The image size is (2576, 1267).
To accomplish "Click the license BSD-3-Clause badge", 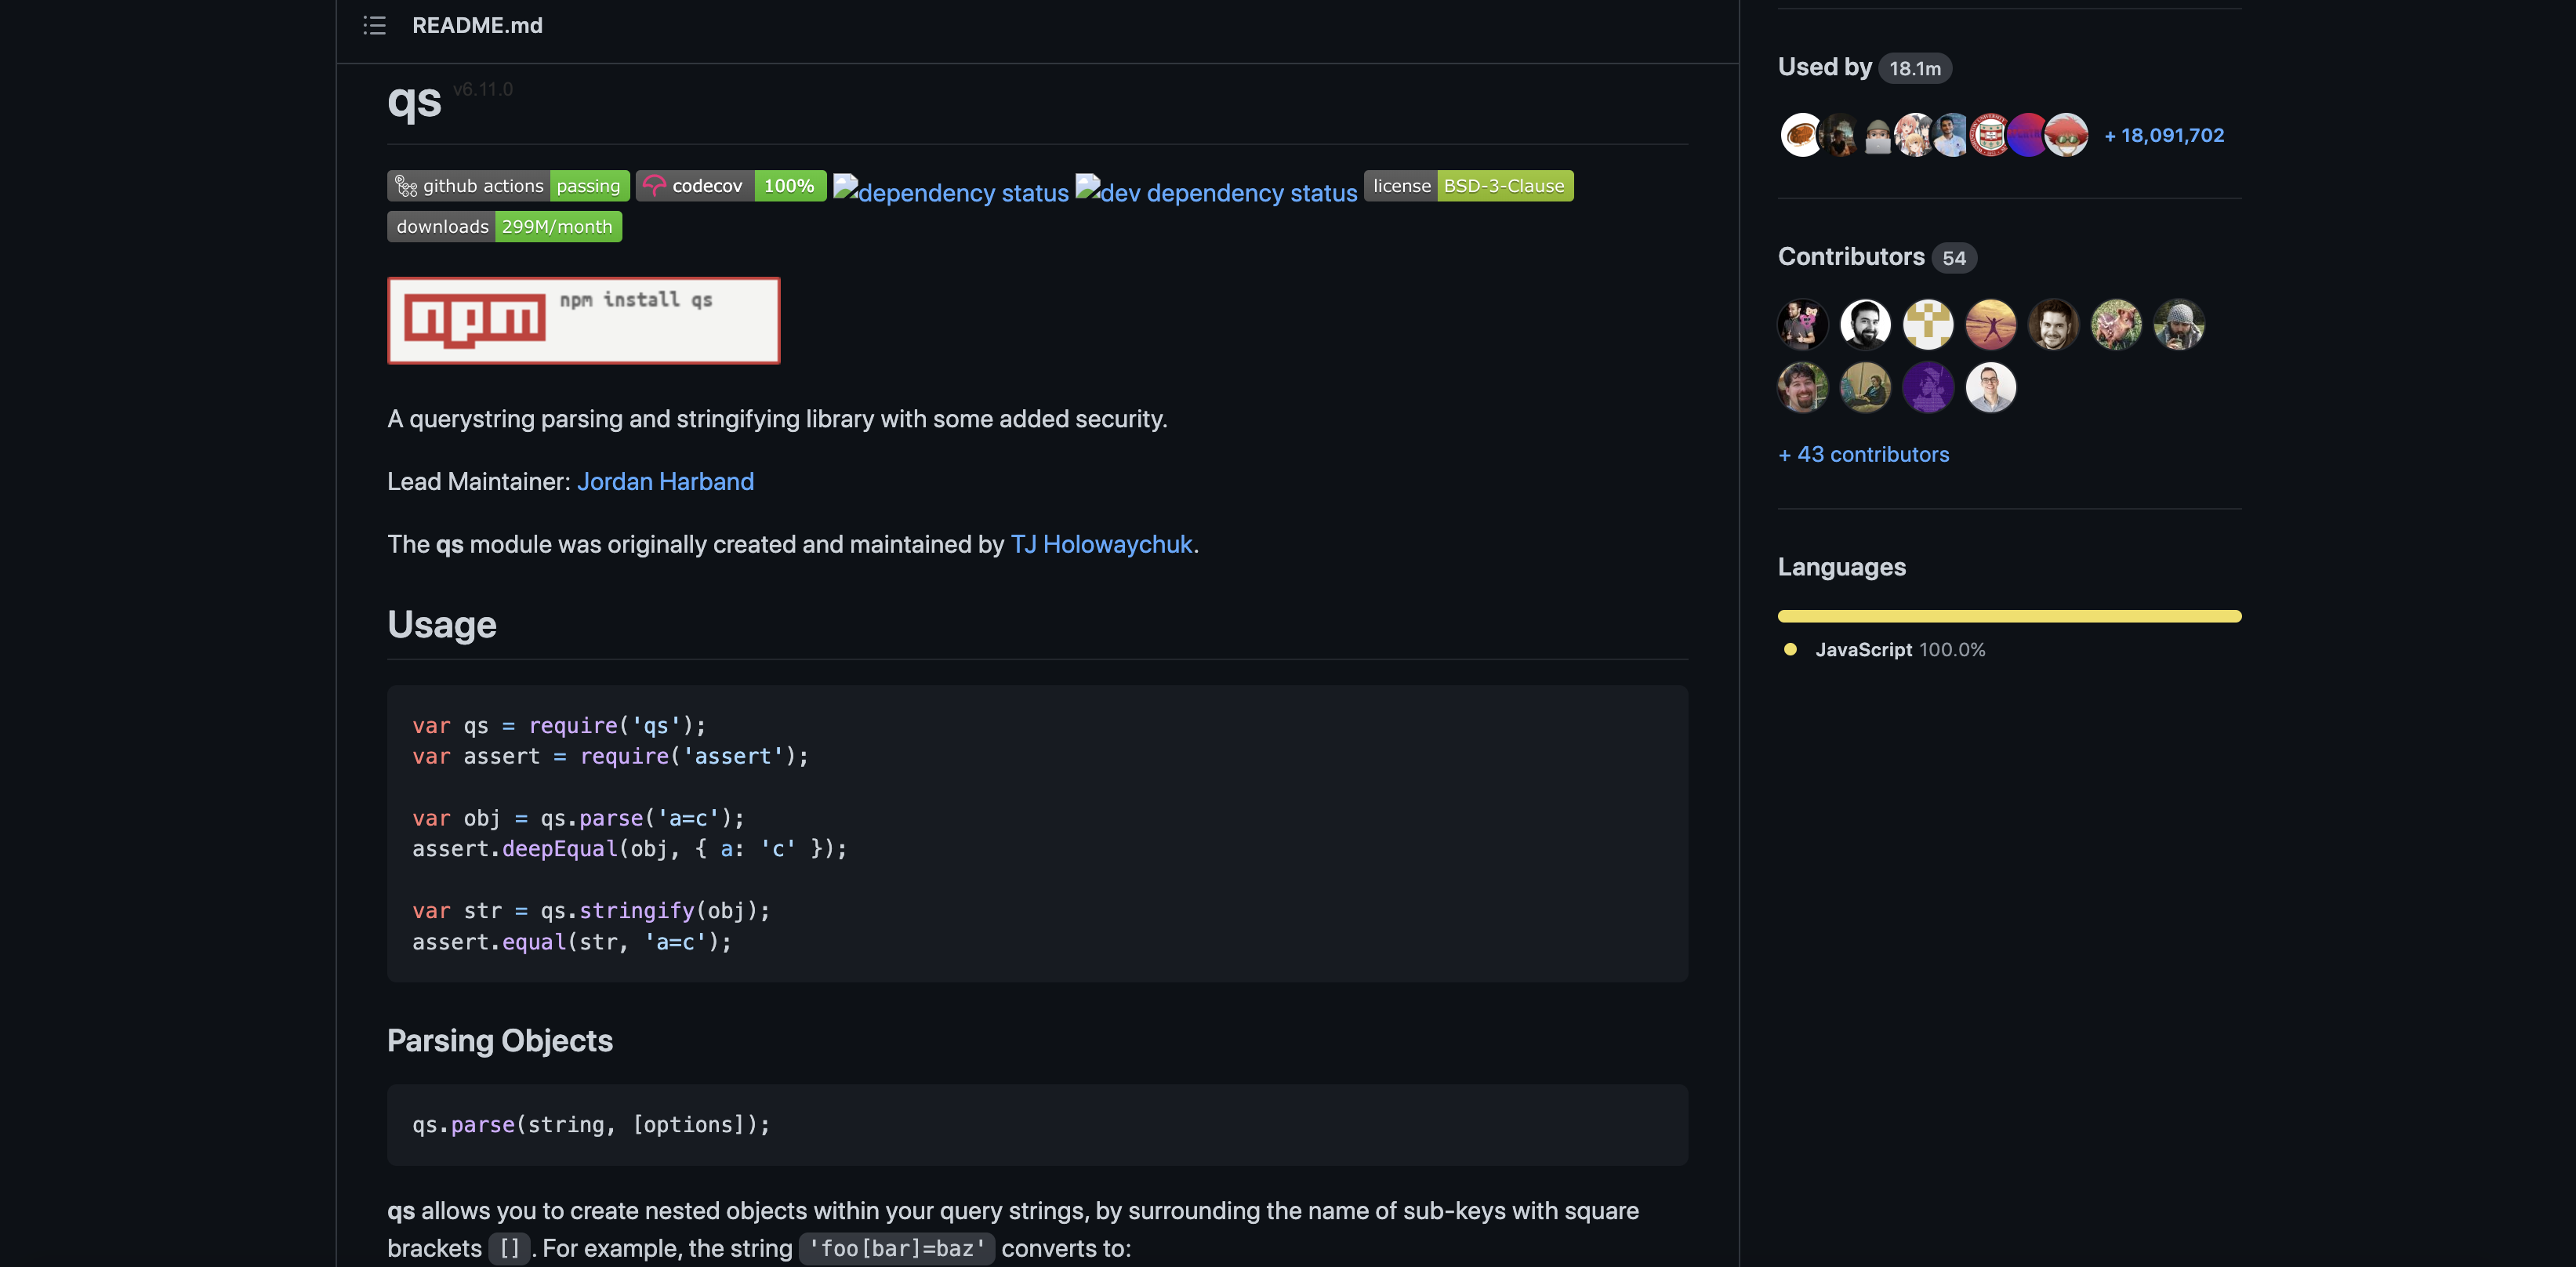I will 1468,185.
